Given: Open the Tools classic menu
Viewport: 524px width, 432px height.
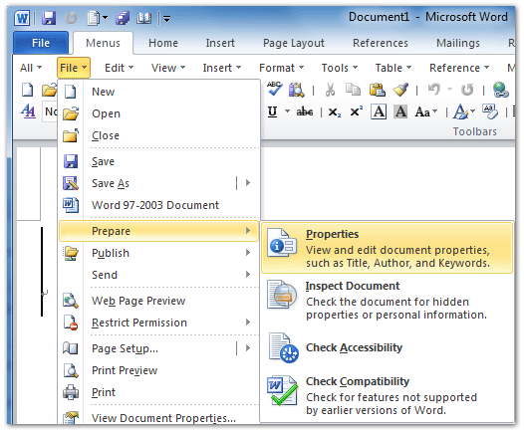Looking at the screenshot, I should [x=339, y=68].
